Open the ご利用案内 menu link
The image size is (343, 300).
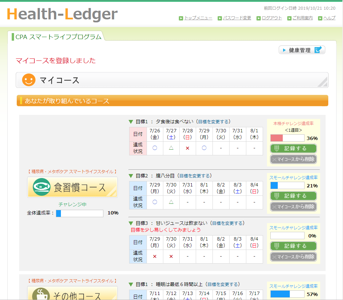(303, 18)
